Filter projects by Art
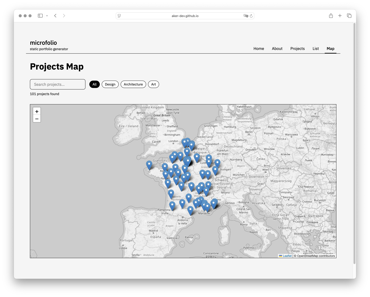The width and height of the screenshot is (370, 297). [153, 84]
